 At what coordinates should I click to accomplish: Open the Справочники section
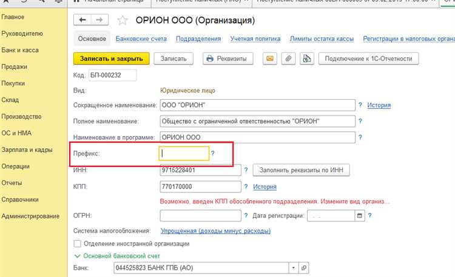[x=20, y=200]
